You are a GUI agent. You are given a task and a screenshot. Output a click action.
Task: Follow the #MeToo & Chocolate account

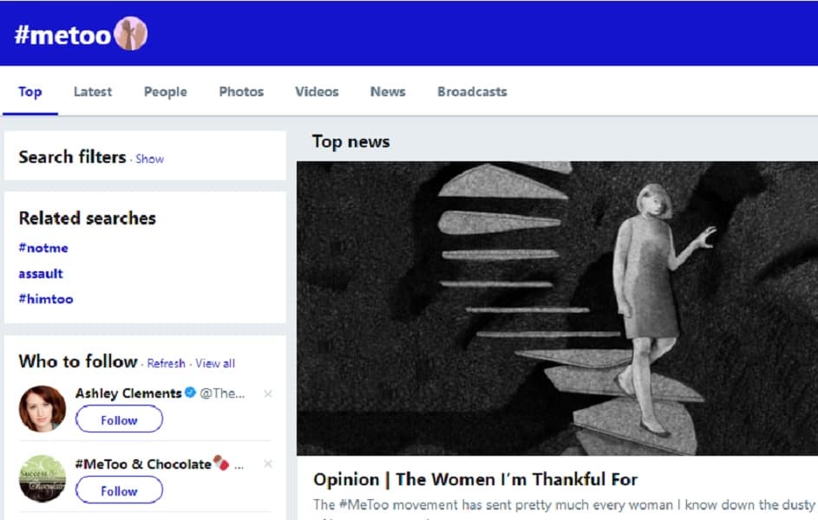[119, 491]
